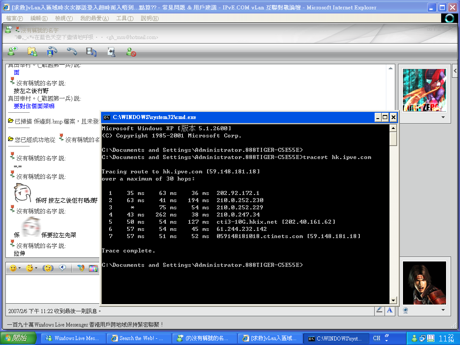Click the background picker brush icon
460x345 pixels.
(x=81, y=268)
